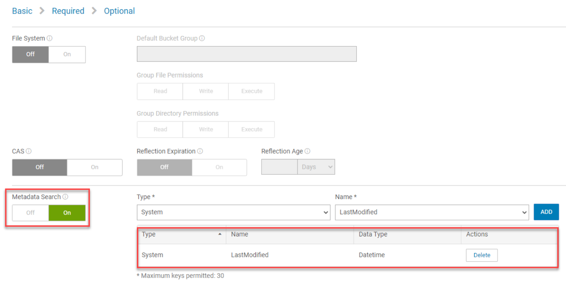
Task: Select the Optional step tab
Action: click(119, 11)
